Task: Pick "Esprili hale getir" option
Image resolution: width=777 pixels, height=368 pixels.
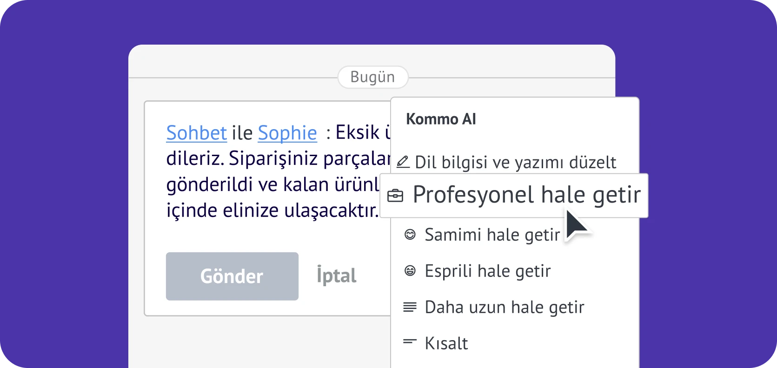Action: pos(487,271)
